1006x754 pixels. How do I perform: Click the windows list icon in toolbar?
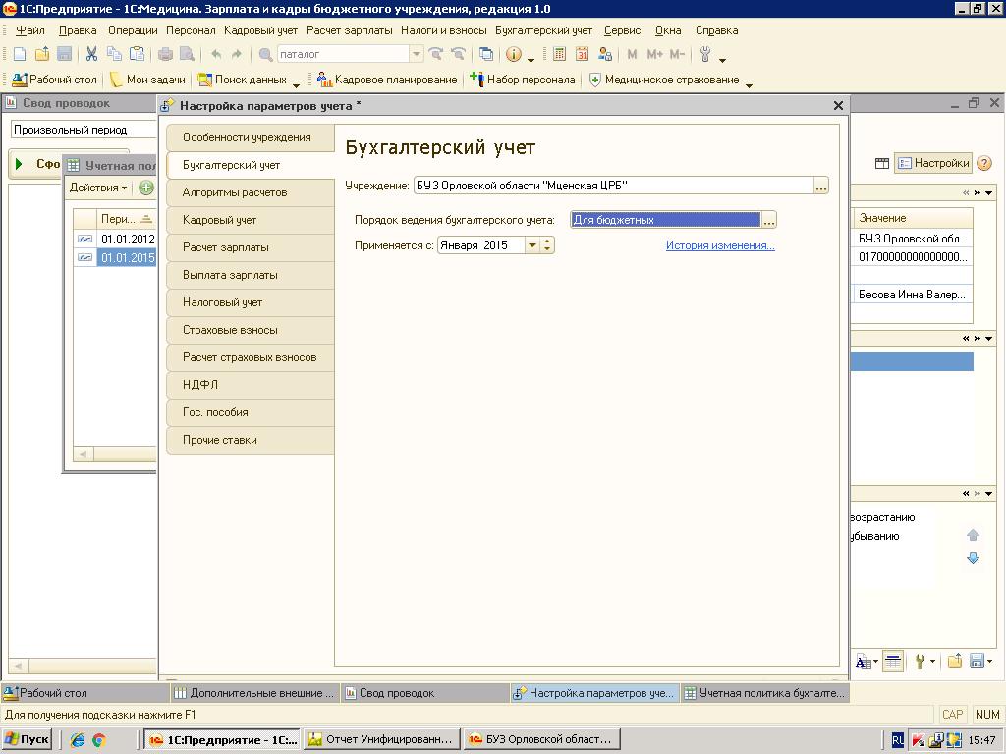tap(486, 55)
